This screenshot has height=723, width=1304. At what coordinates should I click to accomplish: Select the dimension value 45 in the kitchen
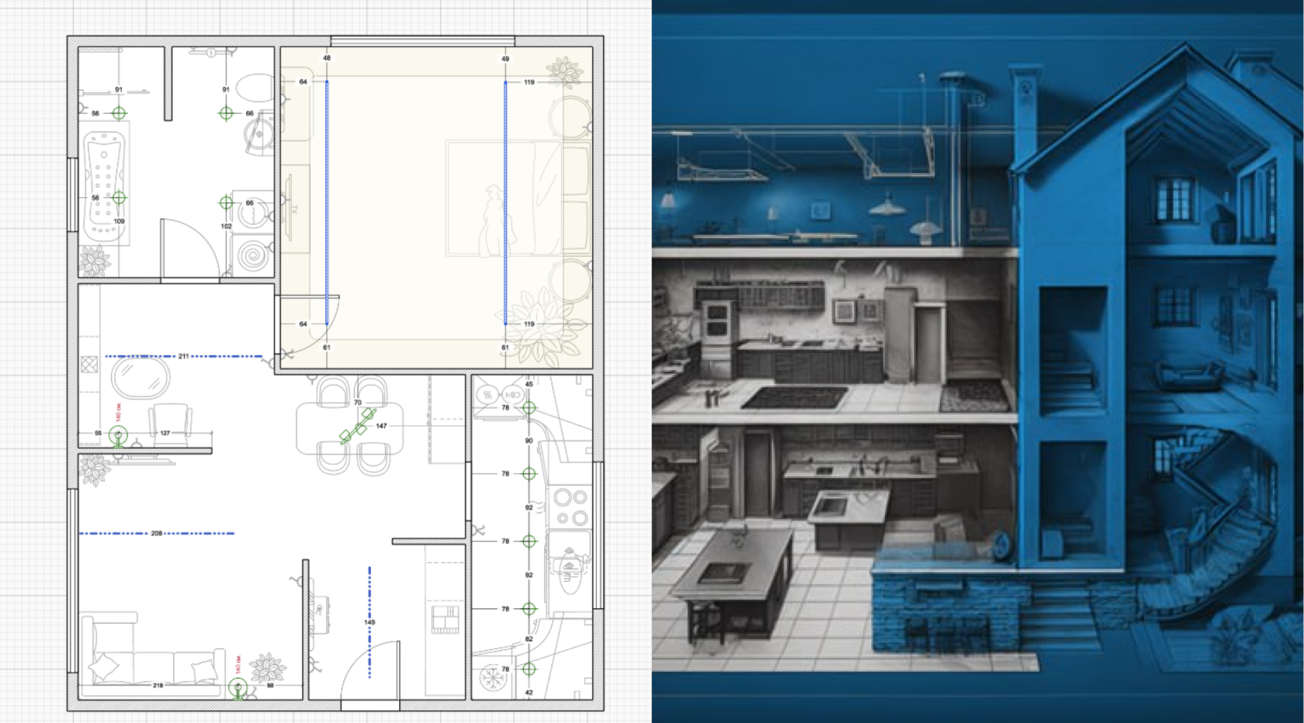tap(529, 384)
